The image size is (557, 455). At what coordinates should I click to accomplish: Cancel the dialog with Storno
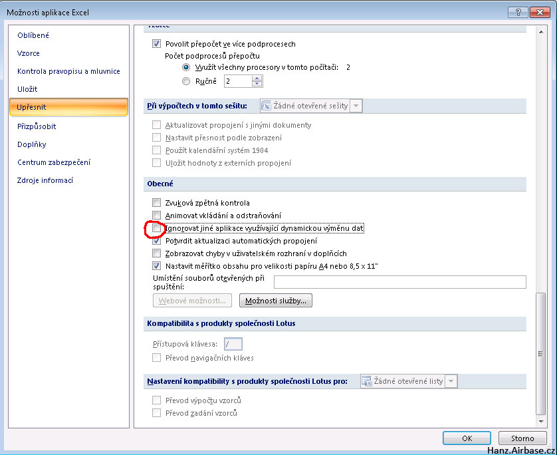point(522,438)
